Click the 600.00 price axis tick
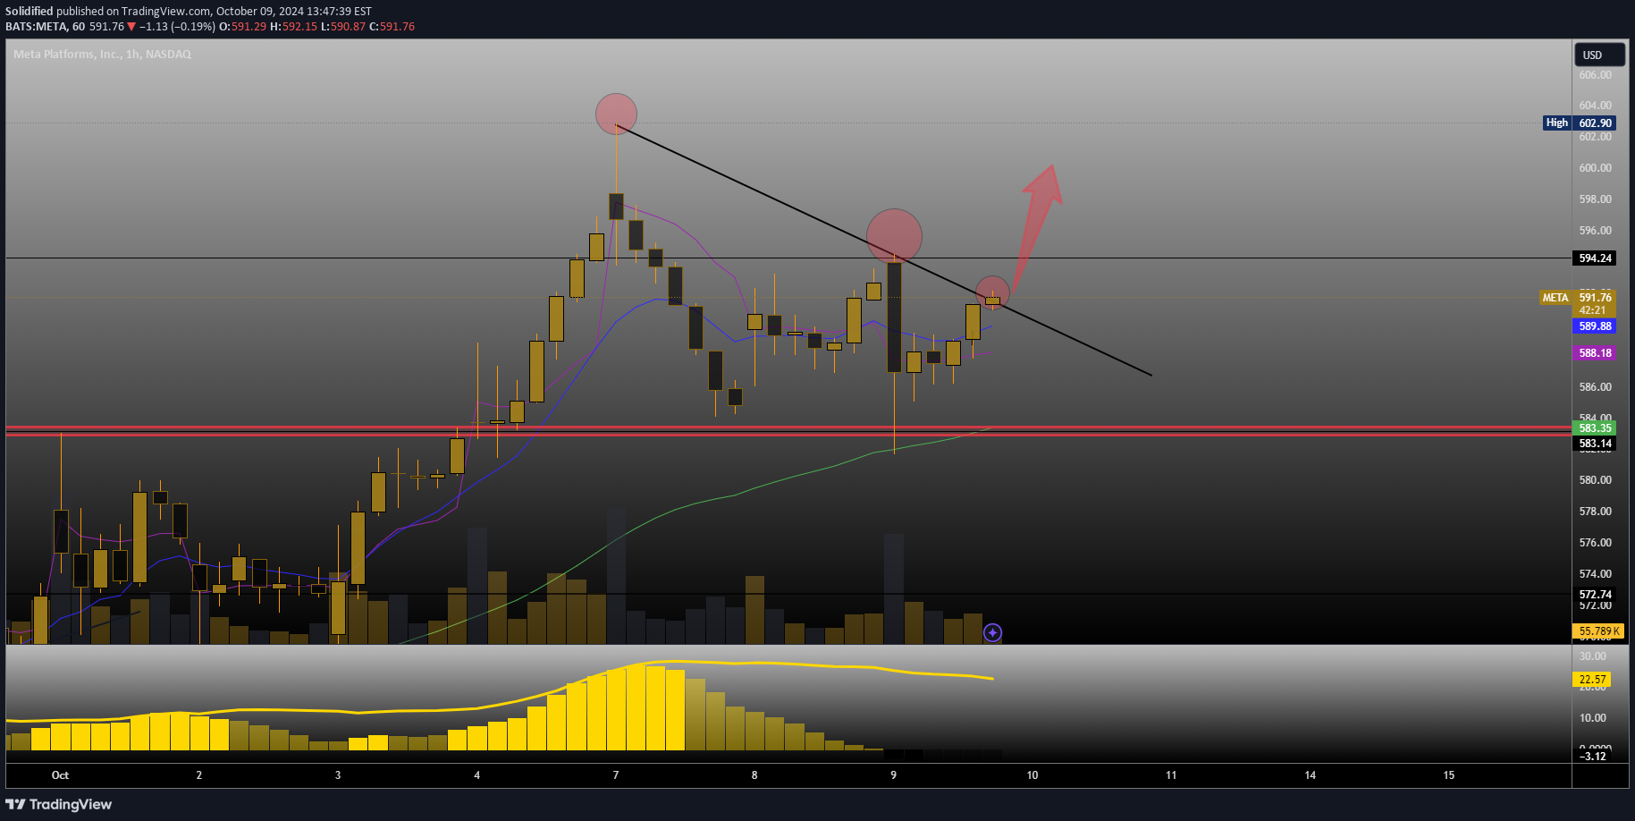1635x821 pixels. point(1595,168)
